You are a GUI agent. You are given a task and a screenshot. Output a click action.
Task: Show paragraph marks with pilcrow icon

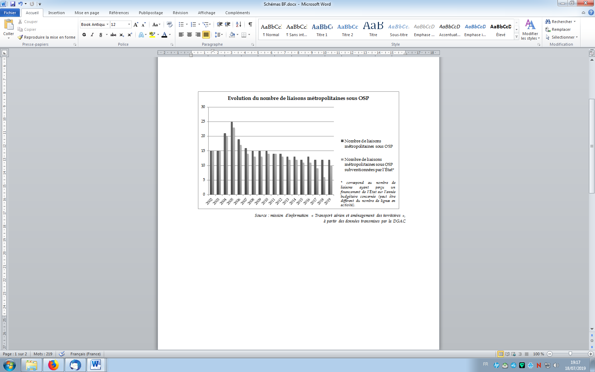[250, 24]
